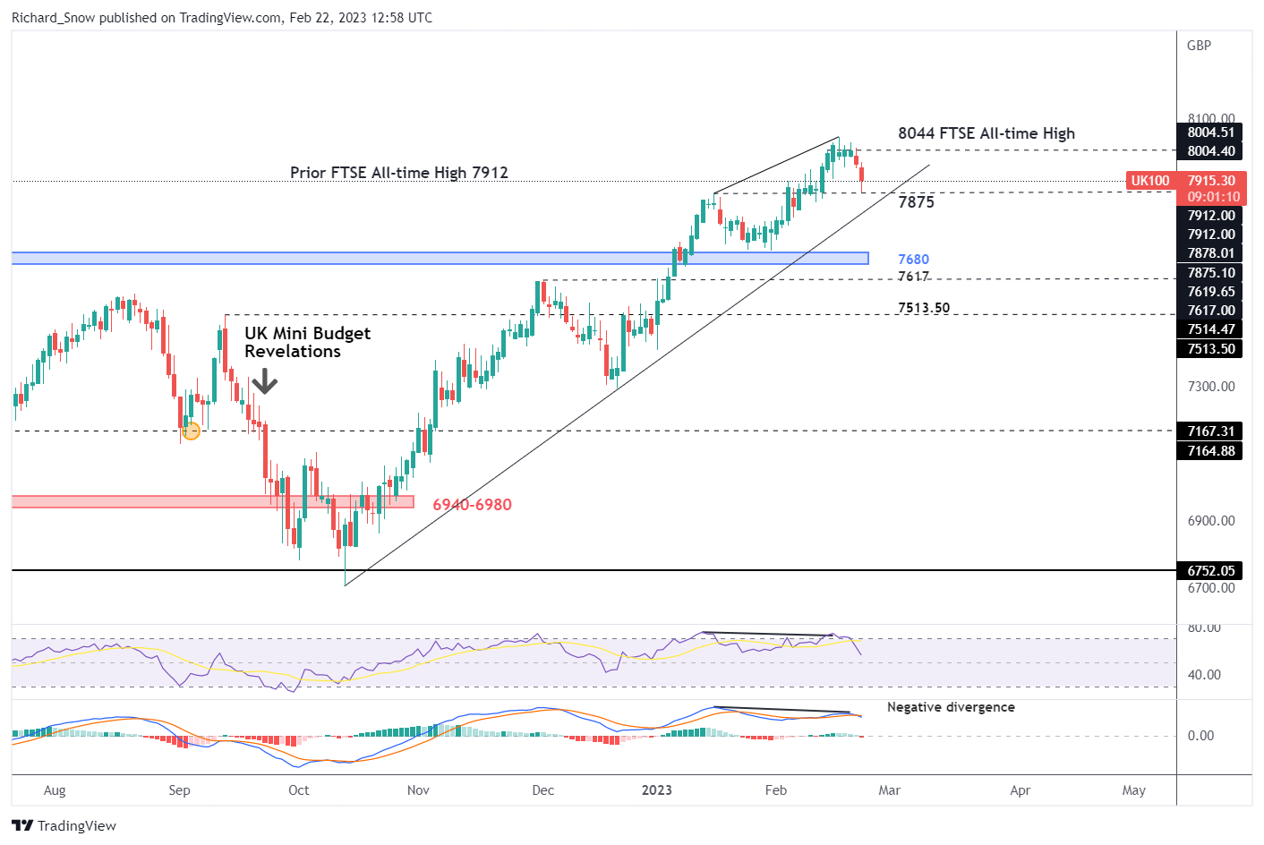Click the Apr label on the time axis

tap(1021, 790)
